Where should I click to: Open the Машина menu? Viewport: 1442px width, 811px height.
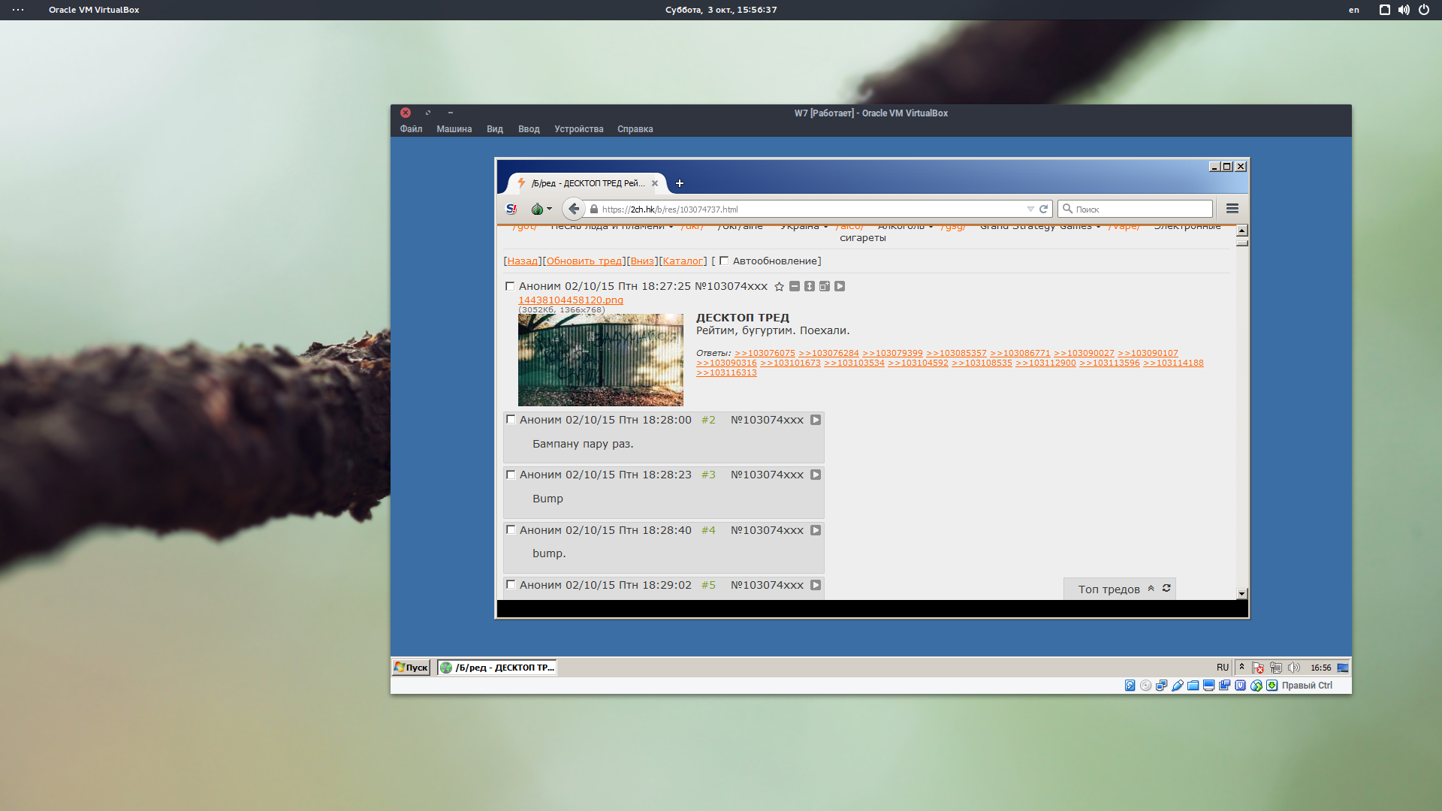click(454, 129)
